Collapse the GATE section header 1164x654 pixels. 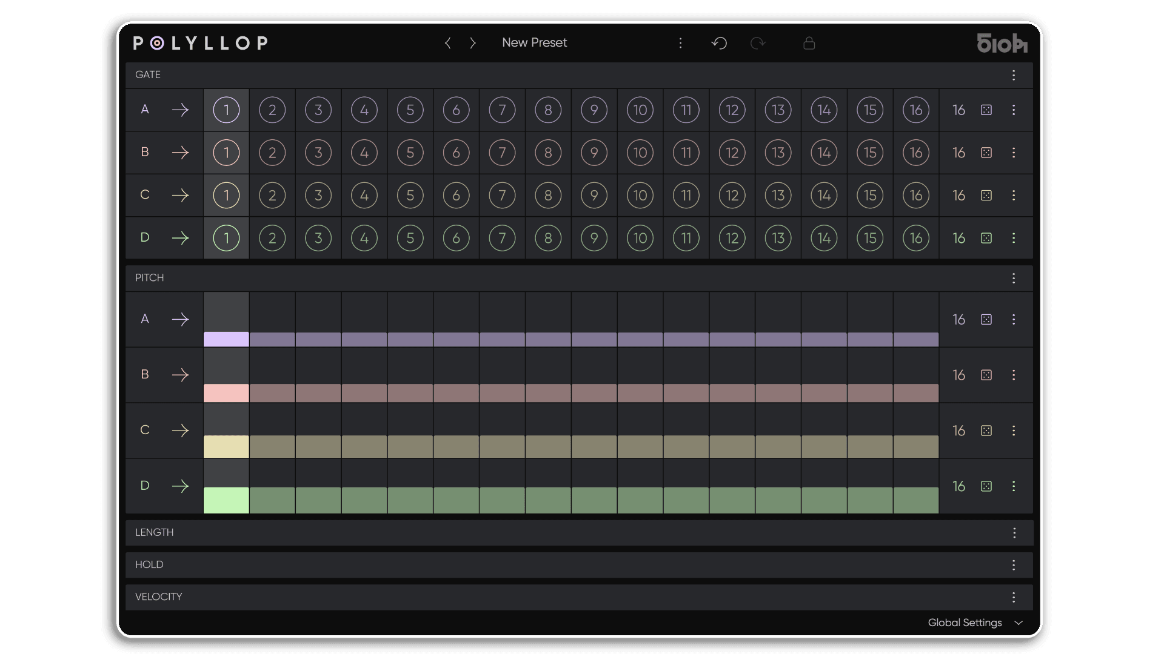[x=579, y=75]
